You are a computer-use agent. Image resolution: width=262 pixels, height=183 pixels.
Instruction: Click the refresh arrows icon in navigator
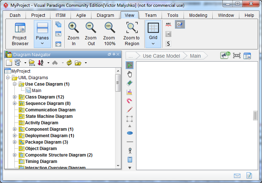point(69,63)
